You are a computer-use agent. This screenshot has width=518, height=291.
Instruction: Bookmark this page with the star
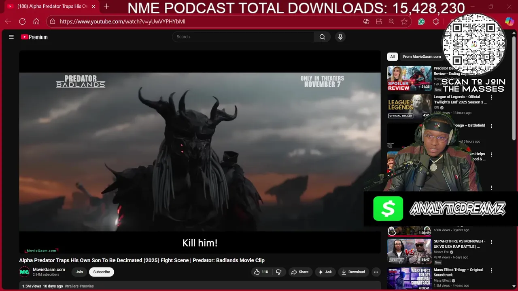[x=404, y=21]
